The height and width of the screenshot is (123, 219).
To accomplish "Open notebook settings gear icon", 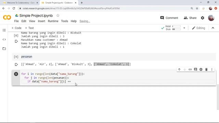I will click(x=202, y=18).
